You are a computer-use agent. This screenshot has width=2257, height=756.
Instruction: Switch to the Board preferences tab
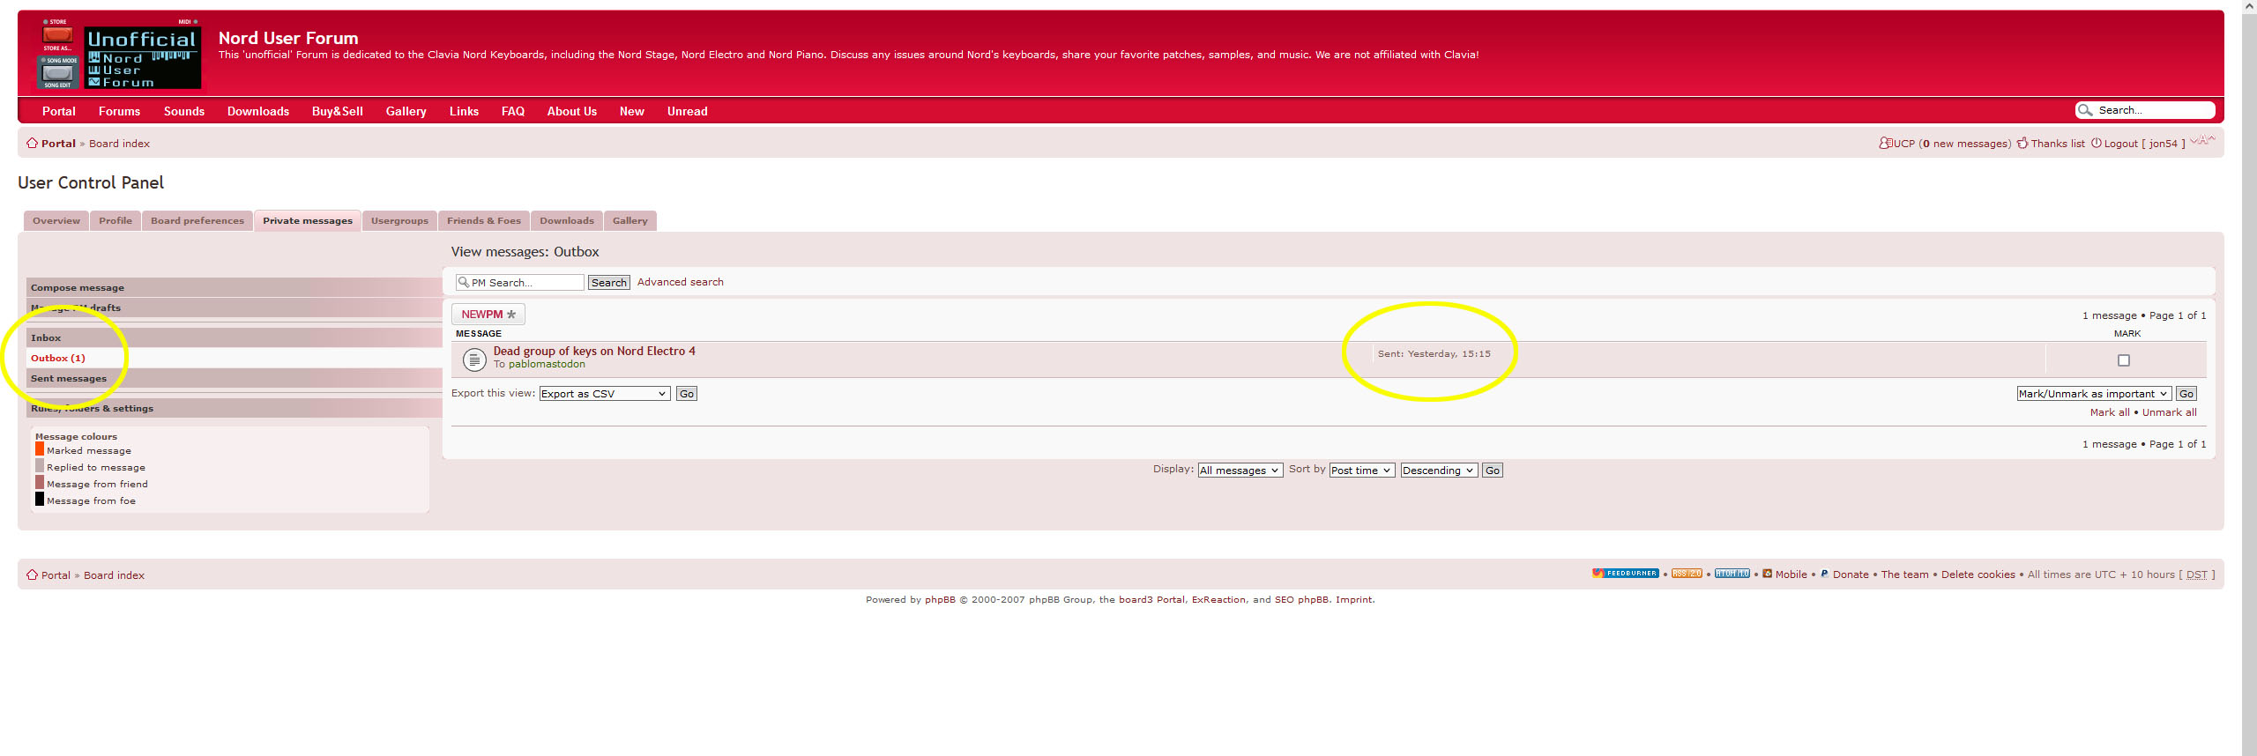pyautogui.click(x=197, y=221)
